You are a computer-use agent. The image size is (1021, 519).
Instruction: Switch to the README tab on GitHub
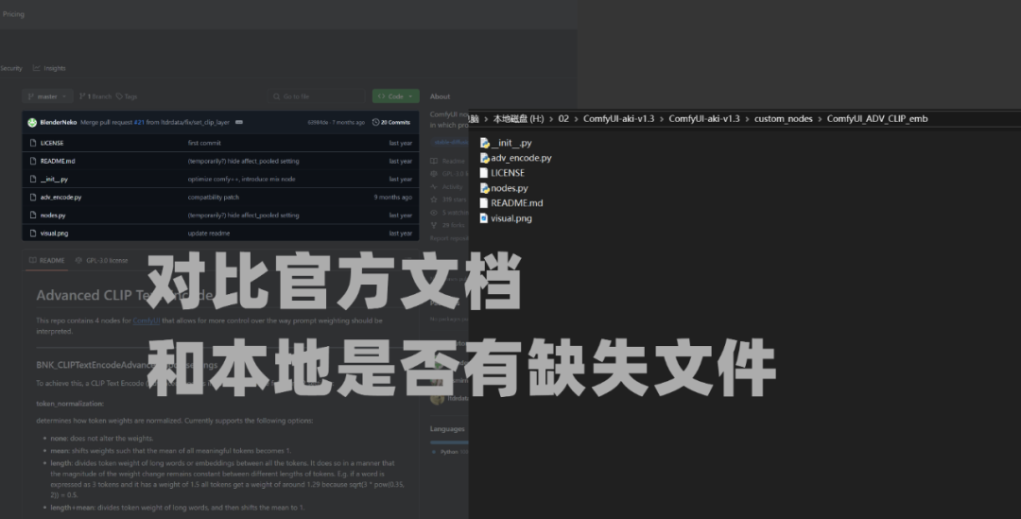(47, 261)
